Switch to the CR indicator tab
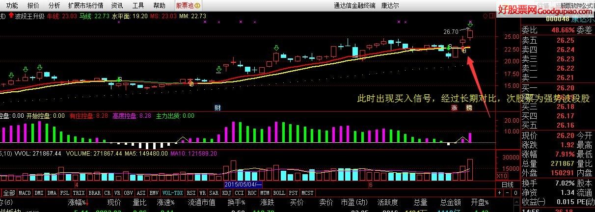The width and height of the screenshot is (595, 212). pyautogui.click(x=108, y=193)
